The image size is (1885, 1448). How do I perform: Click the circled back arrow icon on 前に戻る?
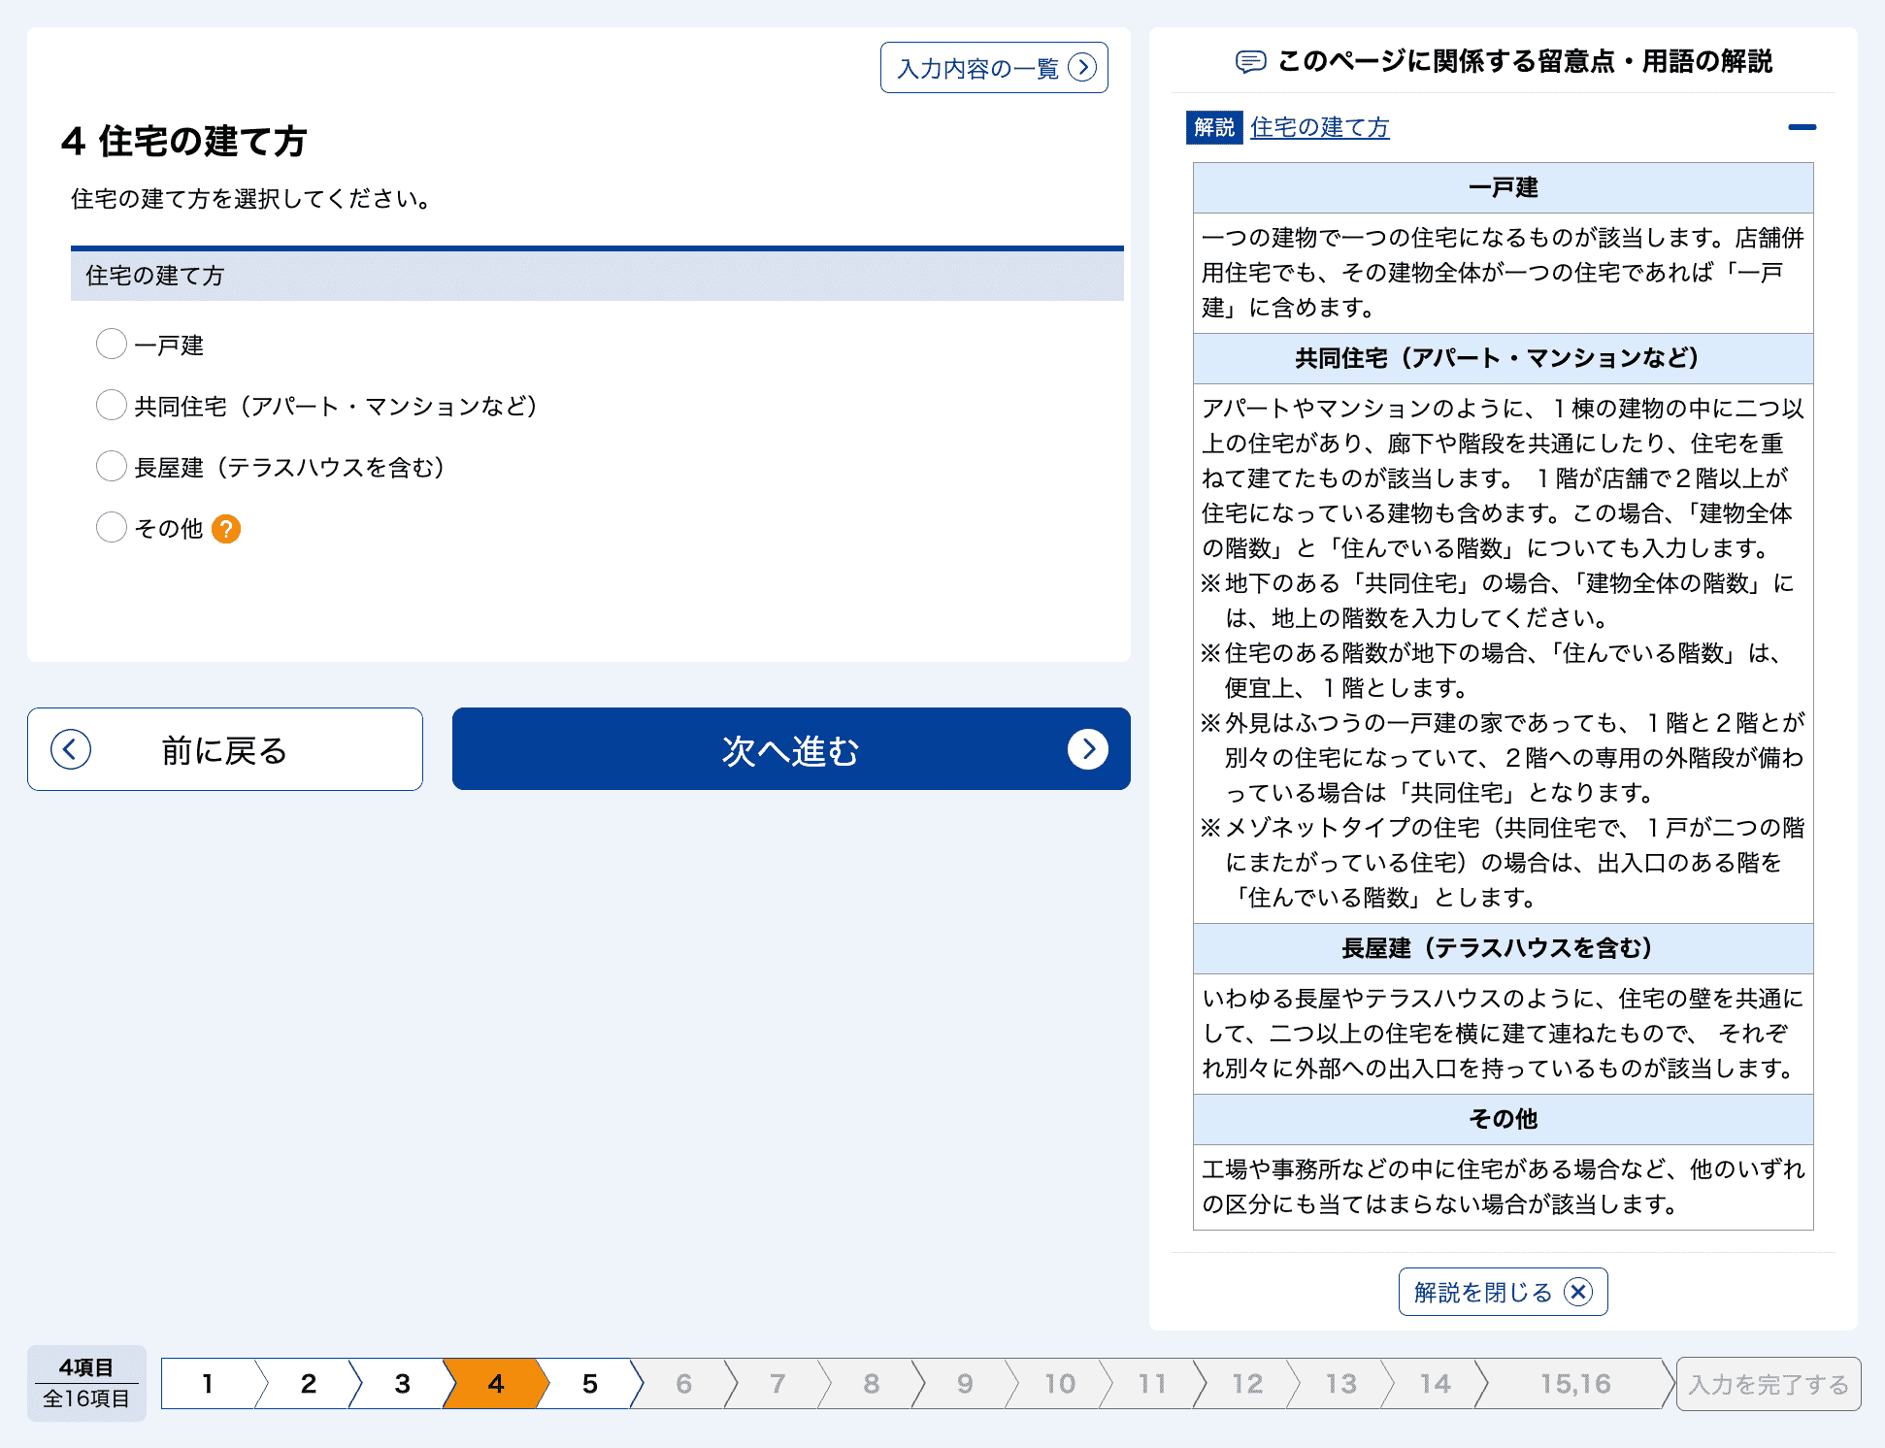point(69,749)
